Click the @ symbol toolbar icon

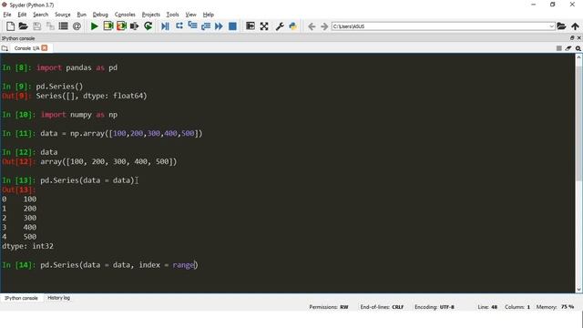tap(77, 26)
